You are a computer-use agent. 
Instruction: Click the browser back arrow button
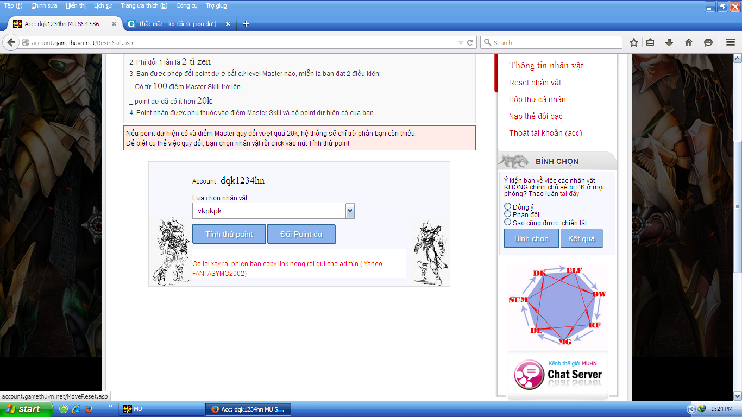(11, 42)
